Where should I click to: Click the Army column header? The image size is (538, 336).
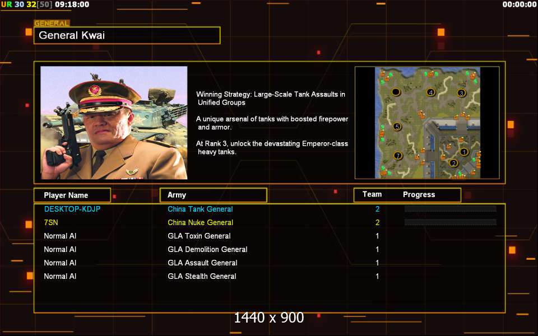click(x=214, y=195)
